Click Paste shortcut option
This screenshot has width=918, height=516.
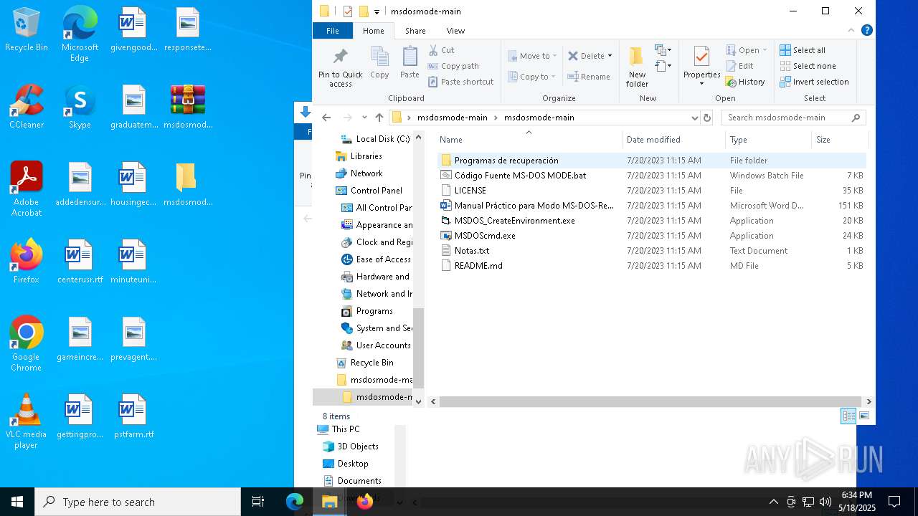tap(461, 82)
